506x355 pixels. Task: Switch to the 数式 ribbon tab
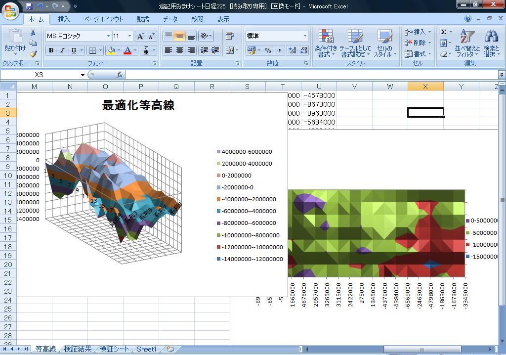(x=143, y=19)
